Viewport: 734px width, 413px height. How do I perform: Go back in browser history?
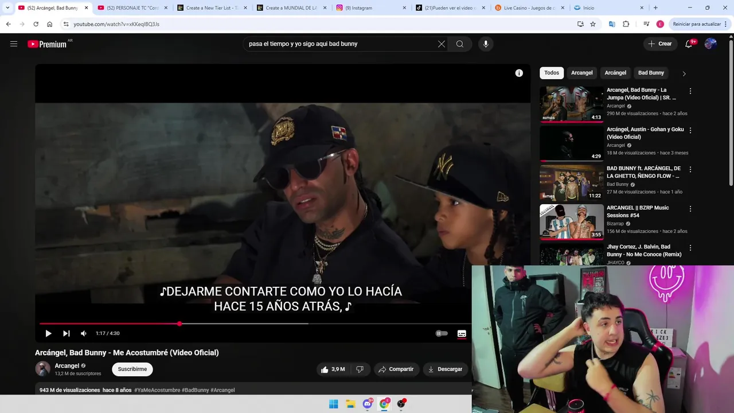tap(8, 24)
